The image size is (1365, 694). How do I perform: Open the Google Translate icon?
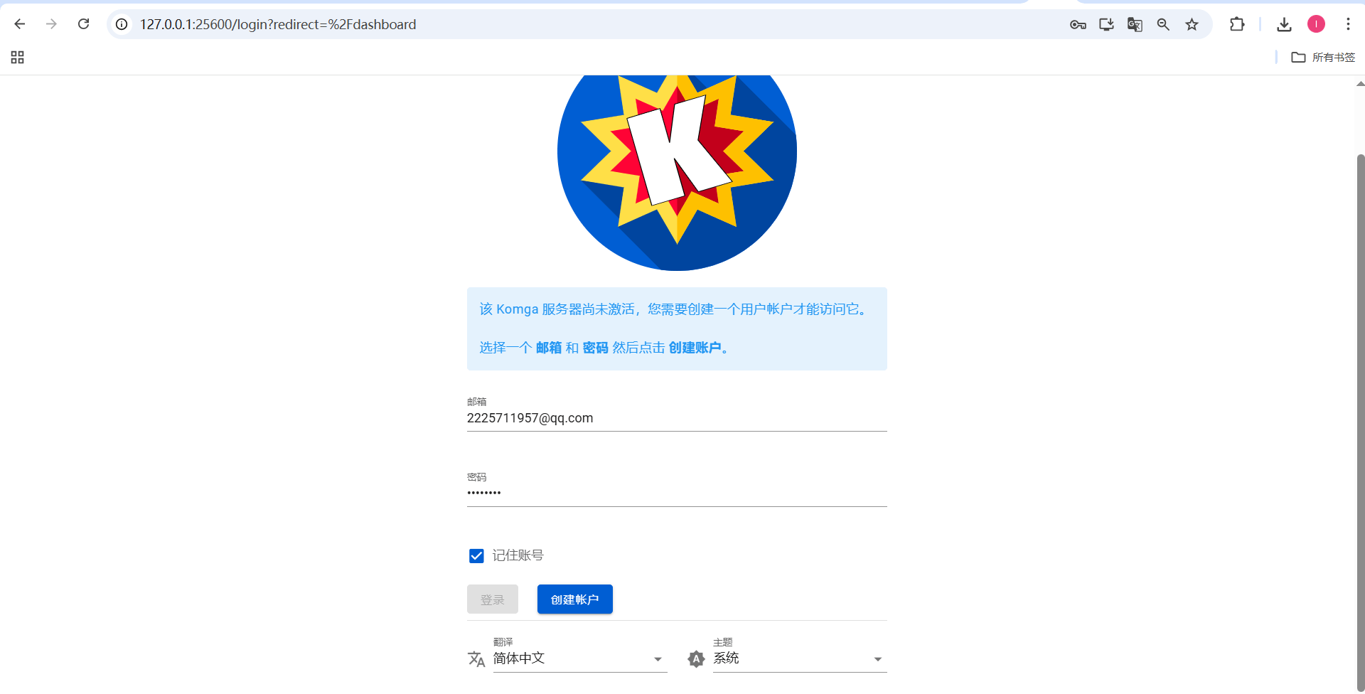coord(1135,24)
